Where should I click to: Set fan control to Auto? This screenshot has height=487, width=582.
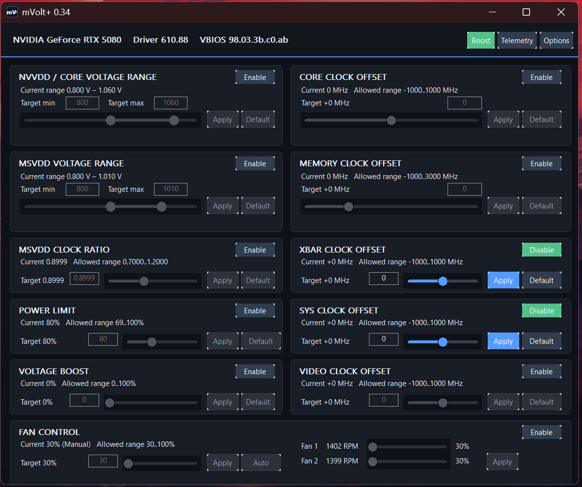tap(261, 463)
